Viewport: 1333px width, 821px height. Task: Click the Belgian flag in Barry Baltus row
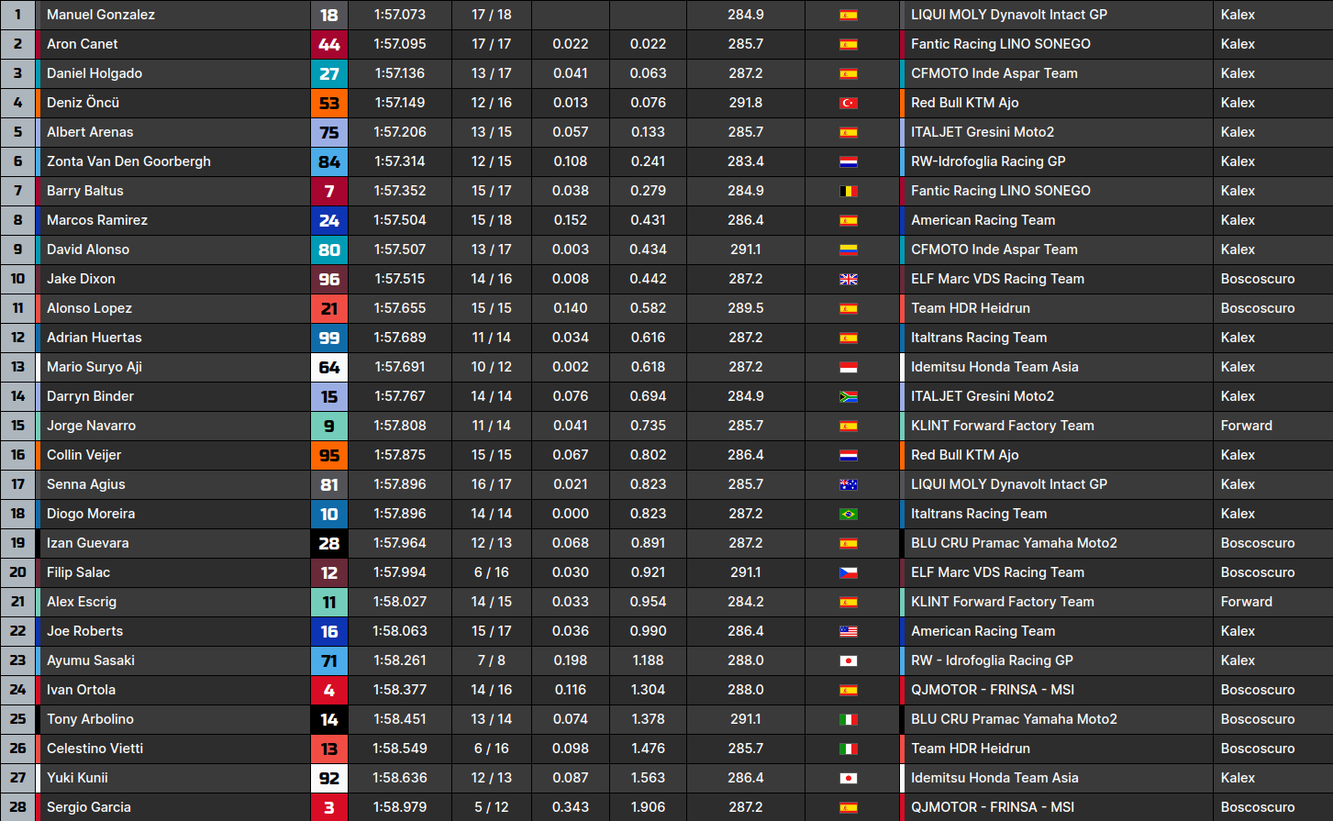click(x=849, y=191)
